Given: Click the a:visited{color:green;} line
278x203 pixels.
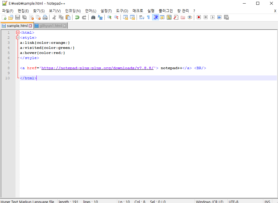Looking at the screenshot, I should 47,48.
